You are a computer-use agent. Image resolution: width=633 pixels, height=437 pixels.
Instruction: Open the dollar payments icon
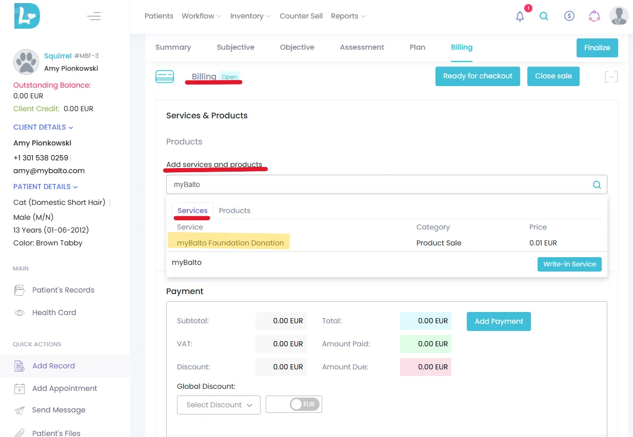pyautogui.click(x=569, y=16)
